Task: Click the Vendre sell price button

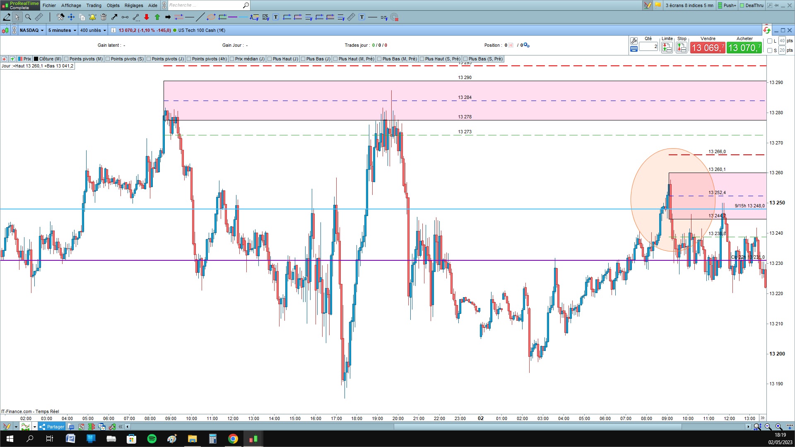Action: tap(707, 48)
